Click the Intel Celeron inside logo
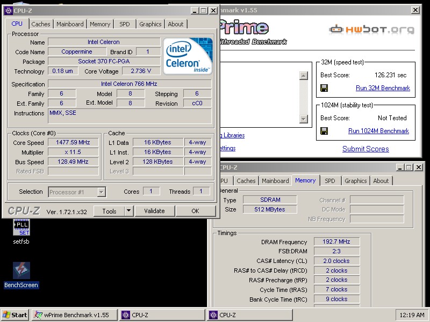Image resolution: width=430 pixels, height=322 pixels. point(188,56)
